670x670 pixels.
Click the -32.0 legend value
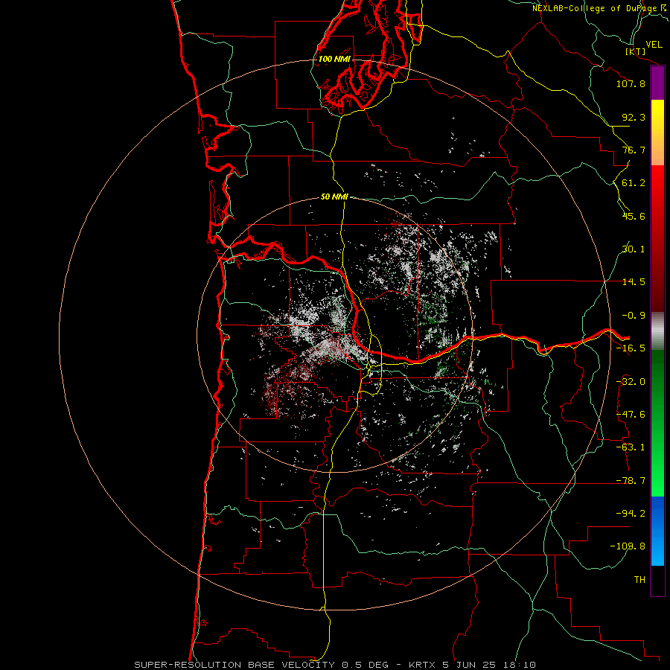coord(631,382)
